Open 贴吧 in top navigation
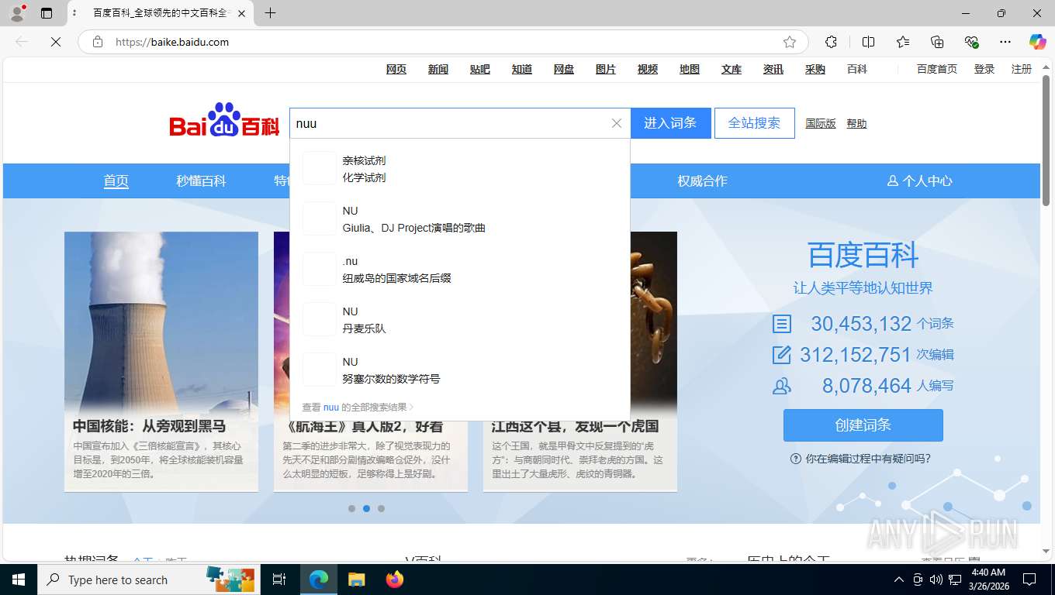 [x=480, y=69]
